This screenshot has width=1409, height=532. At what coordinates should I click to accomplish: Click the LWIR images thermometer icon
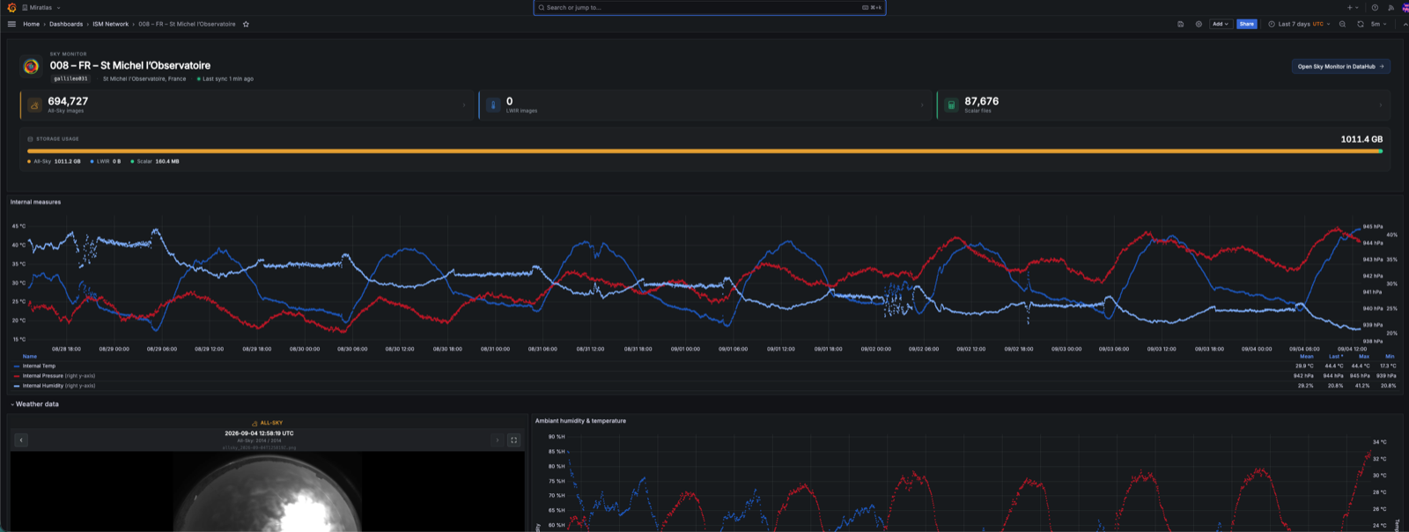click(493, 105)
